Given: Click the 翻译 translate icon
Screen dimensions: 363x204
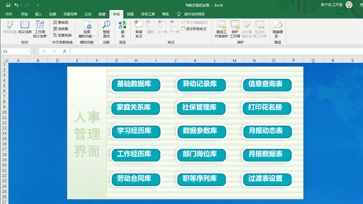Looking at the screenshot, I should [123, 29].
